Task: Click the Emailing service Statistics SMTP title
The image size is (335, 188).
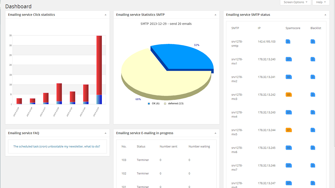Action: 140,15
